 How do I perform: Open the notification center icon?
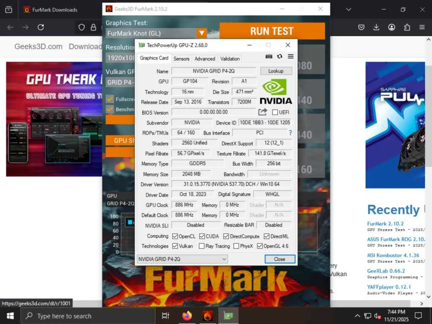(x=418, y=316)
